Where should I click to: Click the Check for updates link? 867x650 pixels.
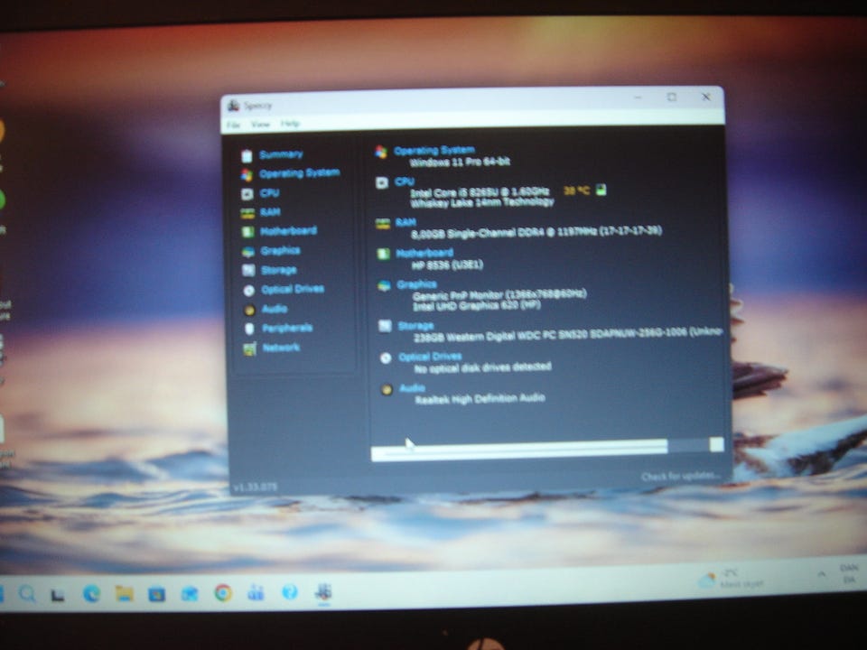[x=680, y=477]
